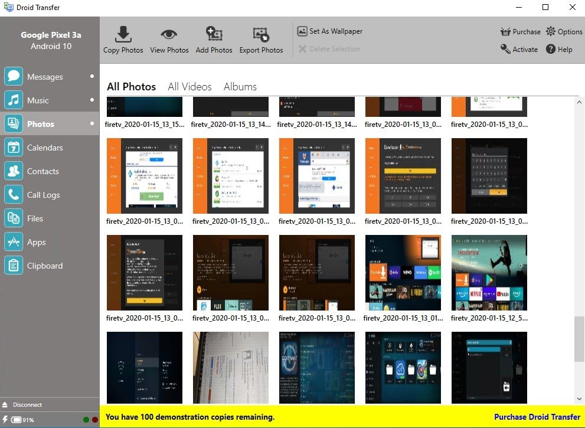
Task: Click the 'Google Pixel 3a' device name
Action: coord(51,35)
